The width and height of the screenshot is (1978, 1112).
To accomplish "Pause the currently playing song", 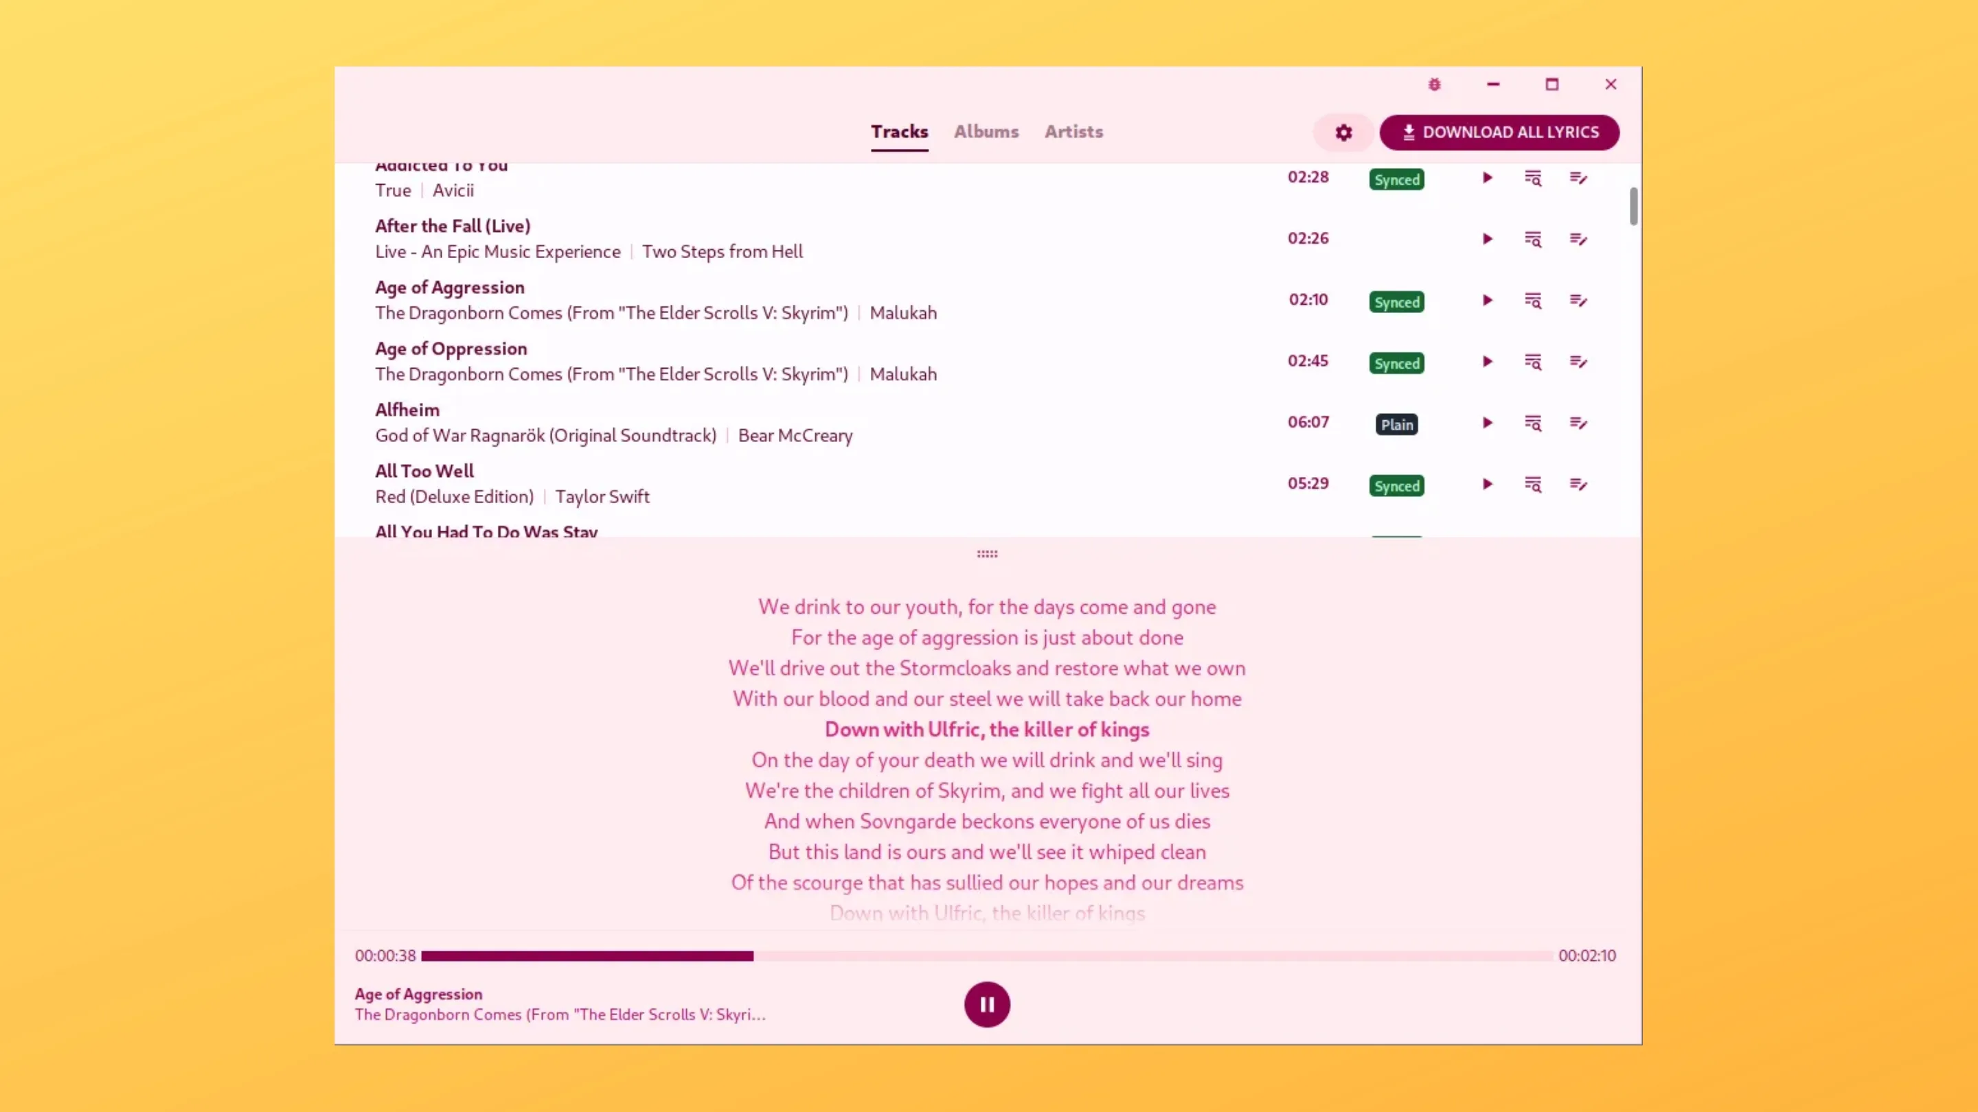I will 987,1004.
